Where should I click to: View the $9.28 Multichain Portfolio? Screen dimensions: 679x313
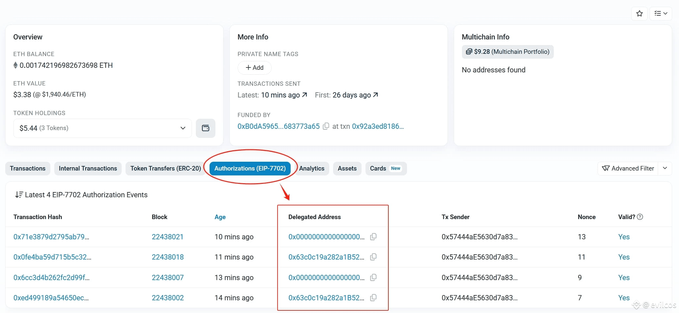point(508,52)
